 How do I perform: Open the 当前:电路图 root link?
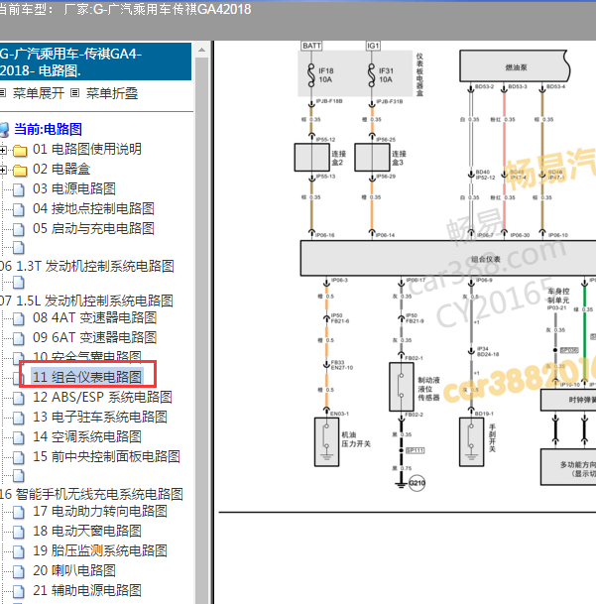click(x=49, y=129)
